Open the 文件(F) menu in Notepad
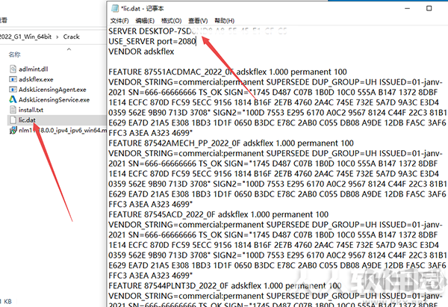Viewport: 448px width, 307px height. click(x=119, y=21)
